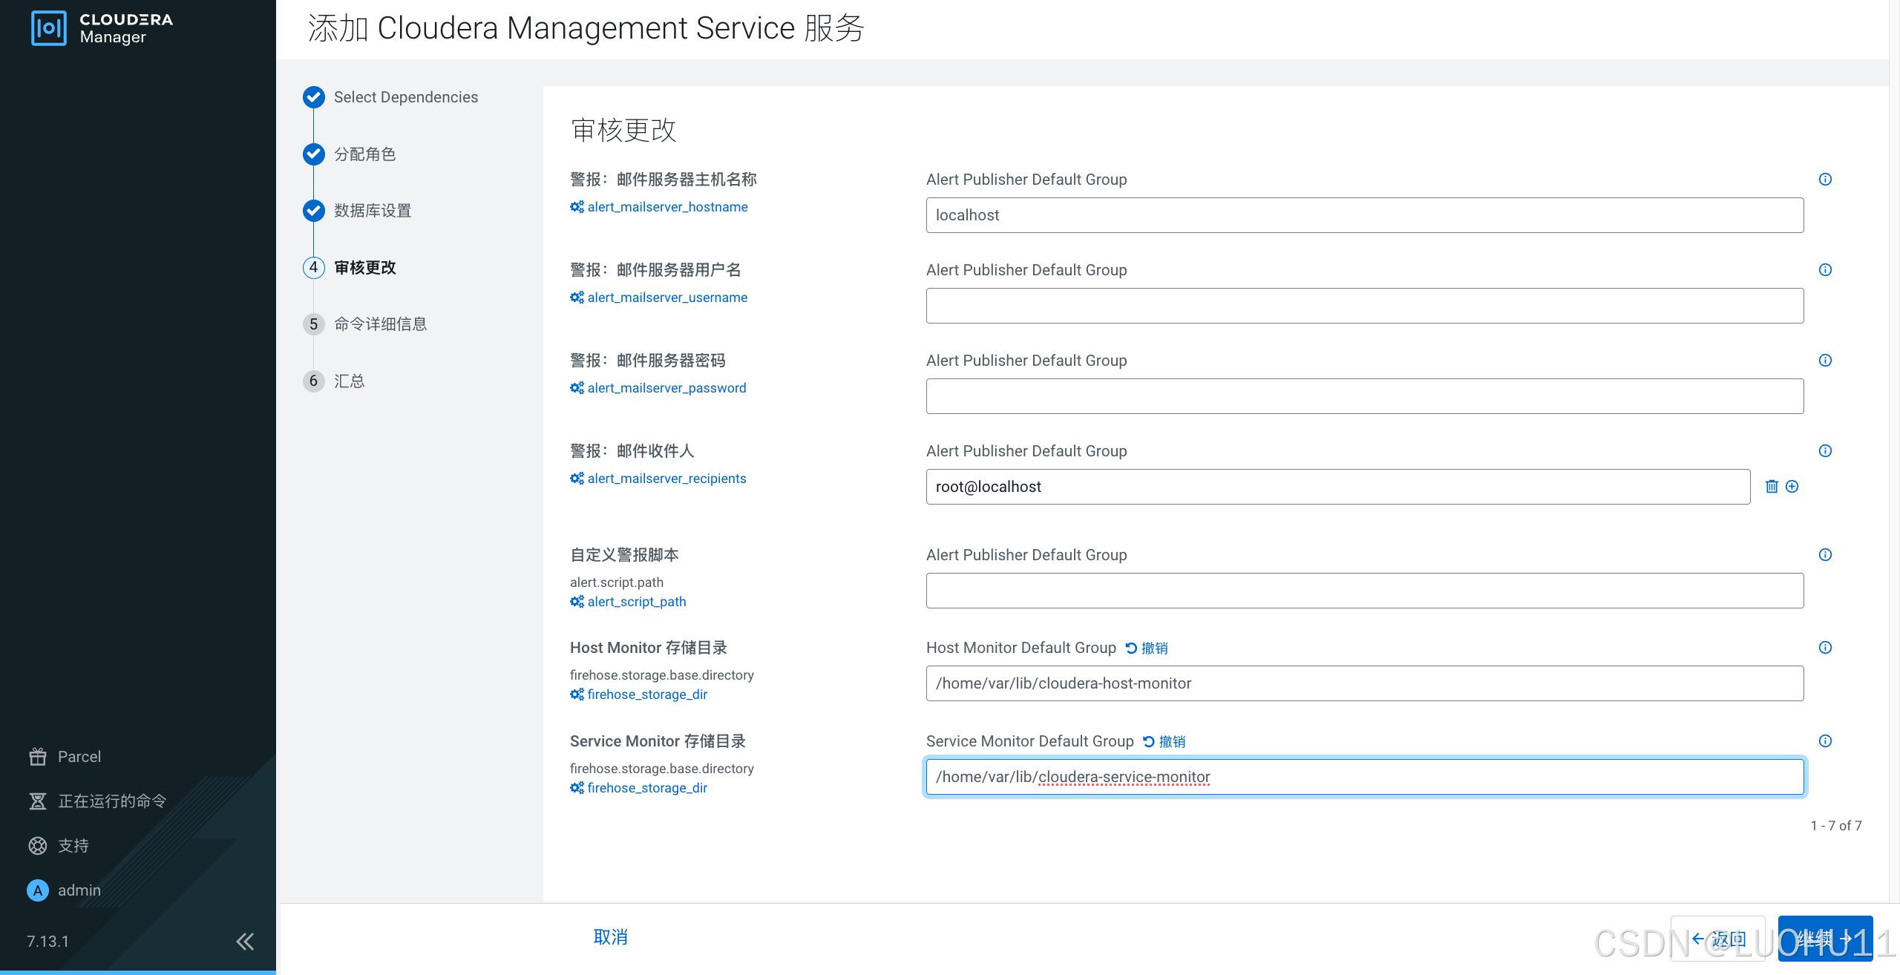Go to the Select Dependencies step
Viewport: 1900px width, 975px height.
(405, 97)
